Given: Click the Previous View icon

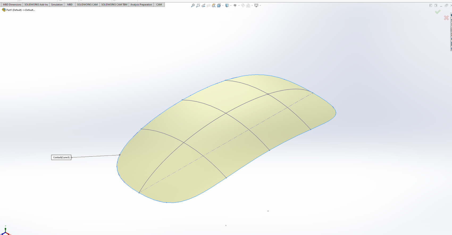Looking at the screenshot, I should [203, 5].
